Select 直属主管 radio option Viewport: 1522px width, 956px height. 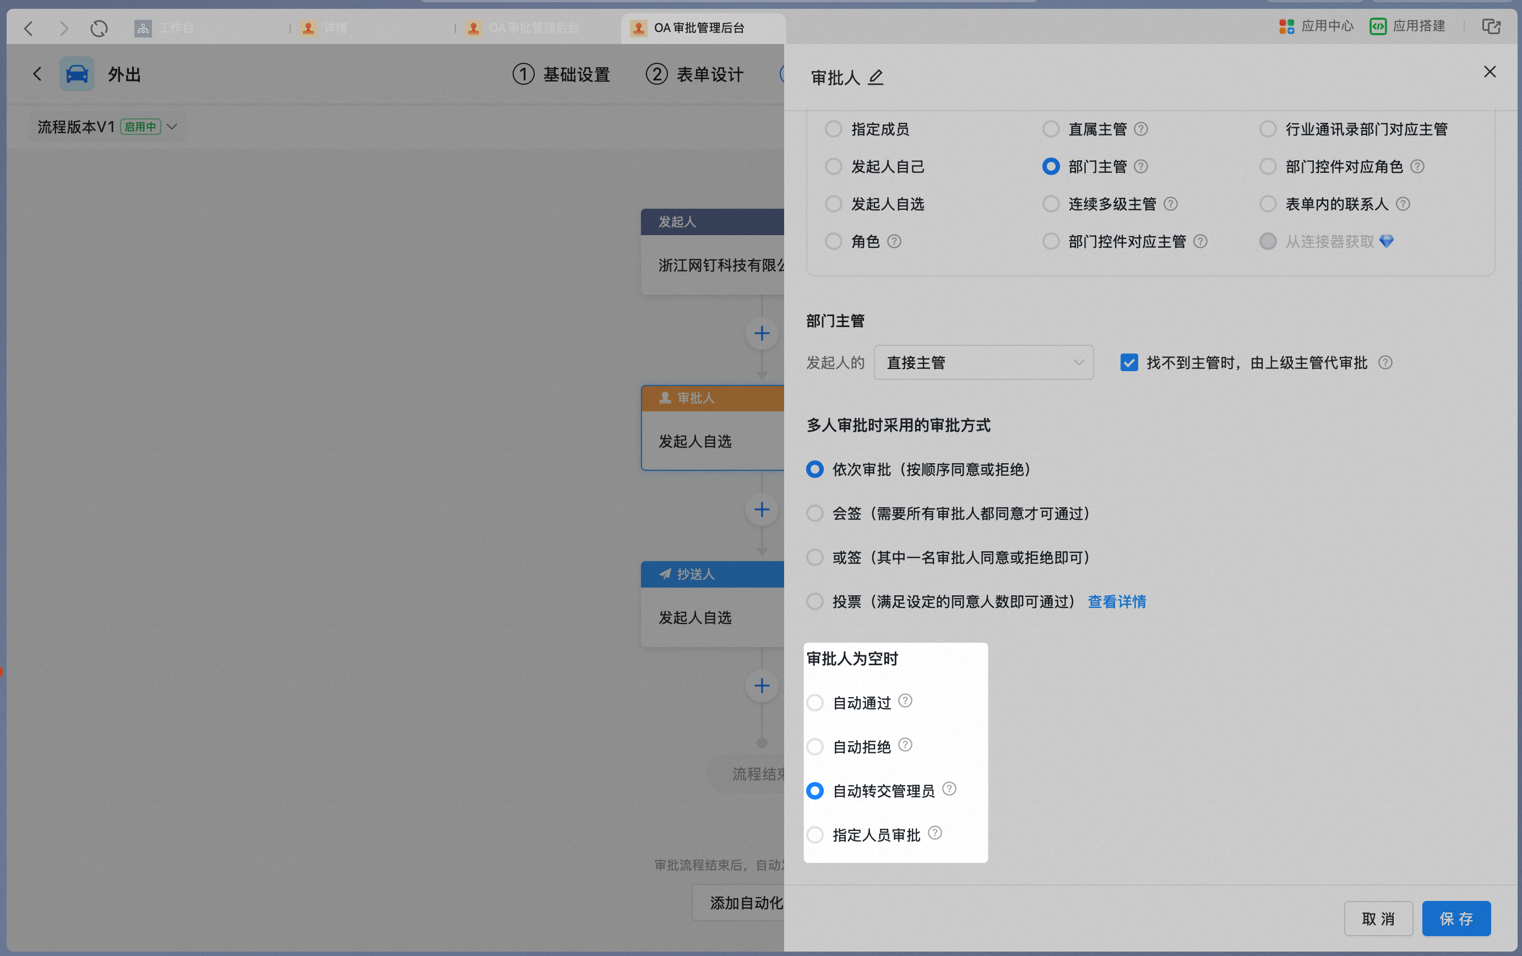click(1051, 129)
